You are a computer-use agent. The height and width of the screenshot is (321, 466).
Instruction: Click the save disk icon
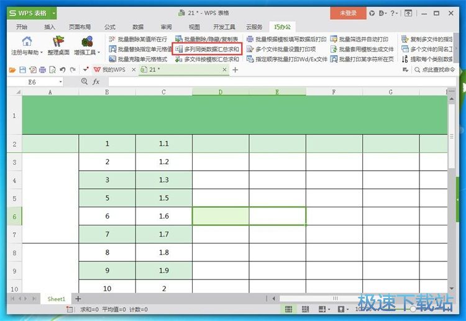[x=22, y=70]
